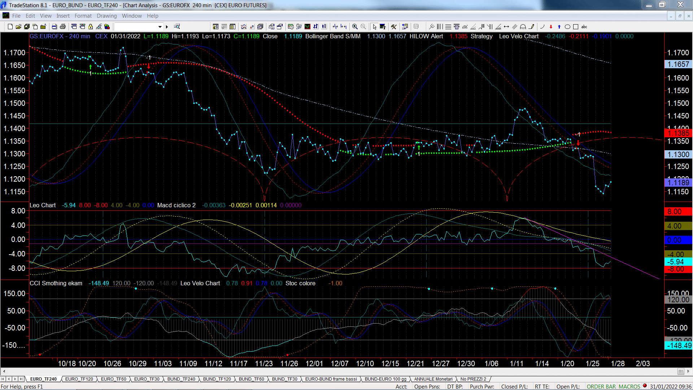Open the toolbar symbol combo box dropdown
Viewport: 693px width, 390px height.
[160, 27]
